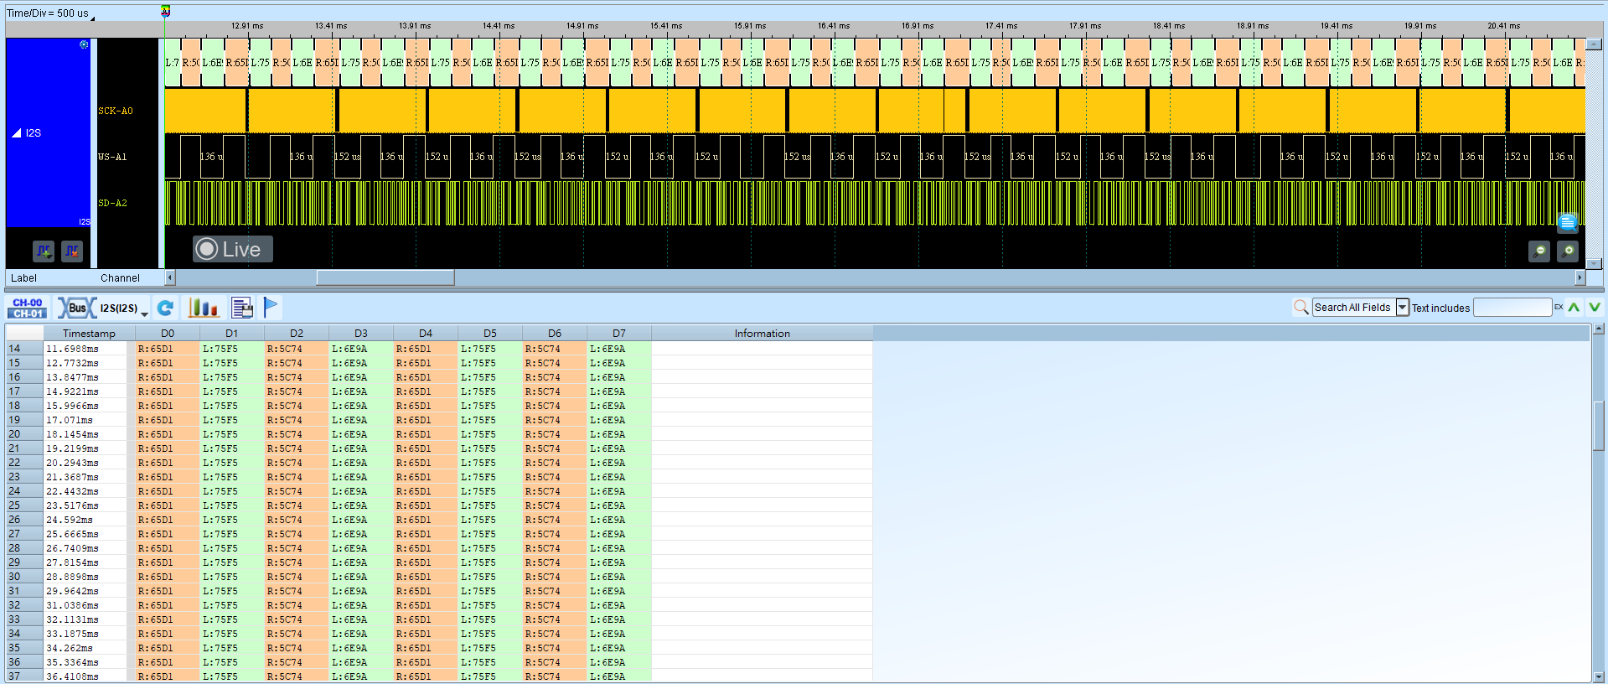Jump to next search result arrow
1608x684 pixels.
click(1595, 308)
